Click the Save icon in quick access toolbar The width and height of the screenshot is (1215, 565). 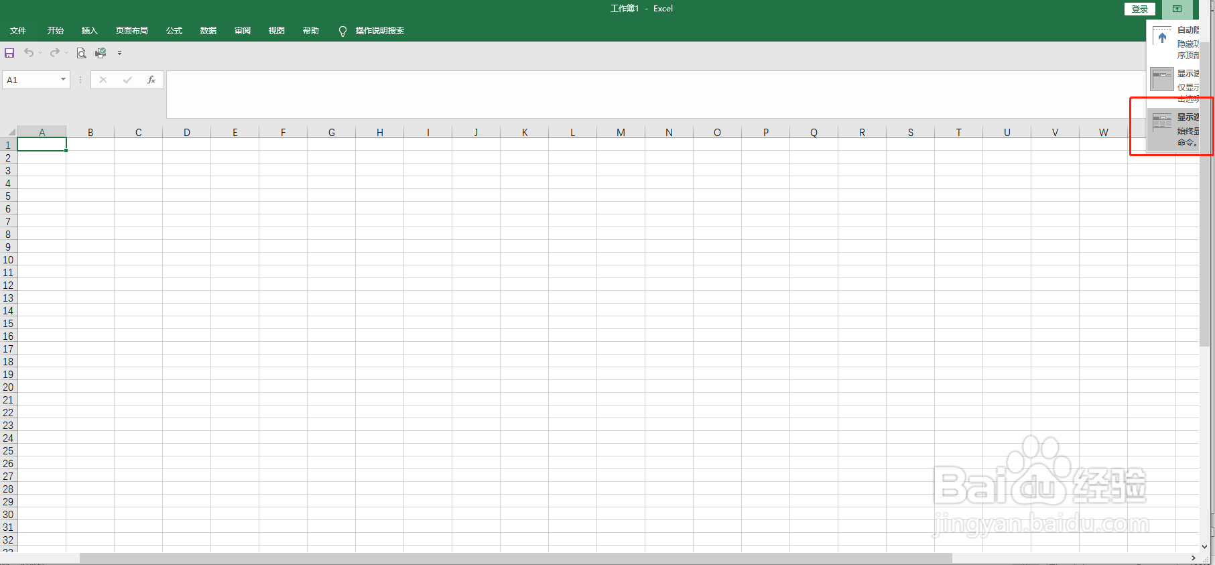[x=9, y=53]
